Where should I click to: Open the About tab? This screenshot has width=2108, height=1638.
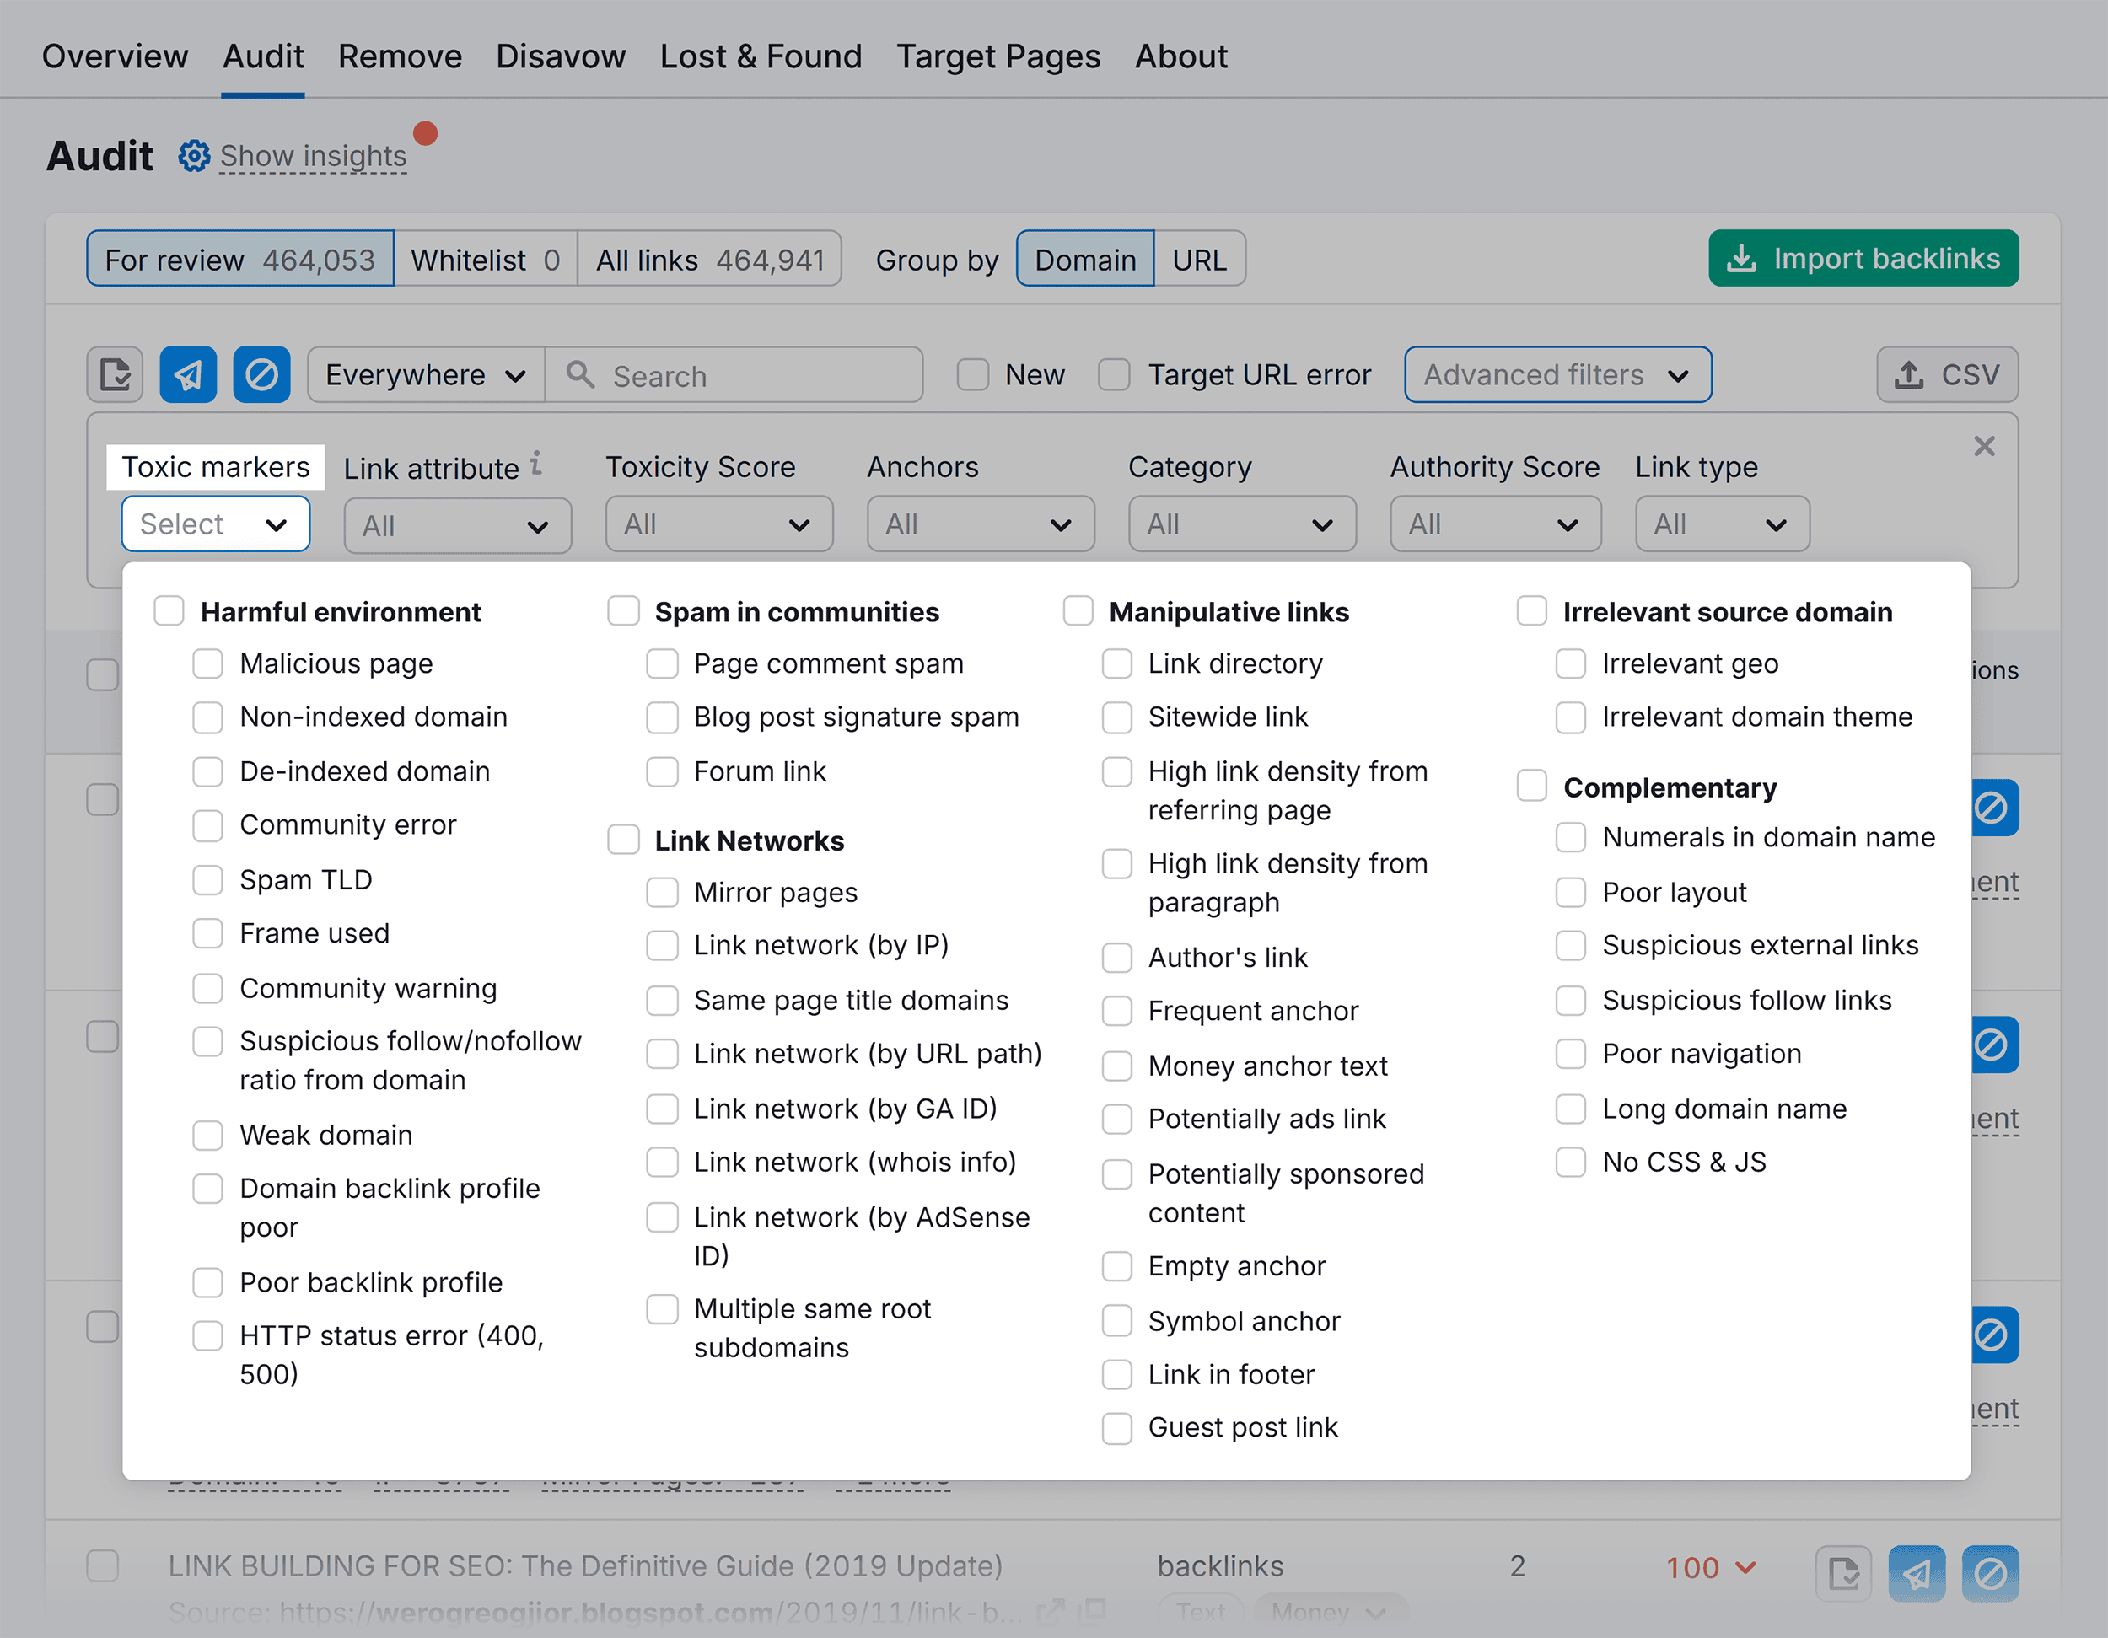1180,56
